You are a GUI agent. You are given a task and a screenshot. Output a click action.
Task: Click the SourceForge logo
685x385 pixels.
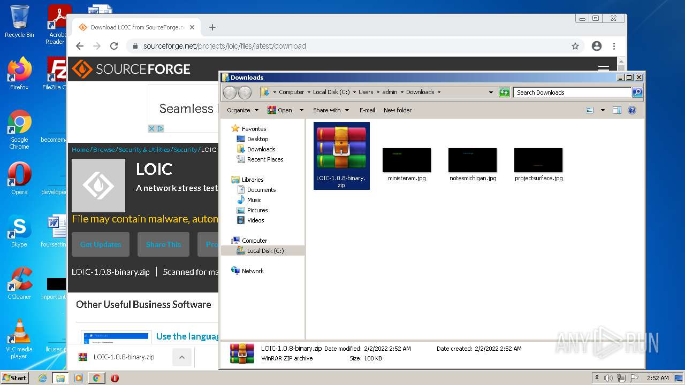click(131, 69)
